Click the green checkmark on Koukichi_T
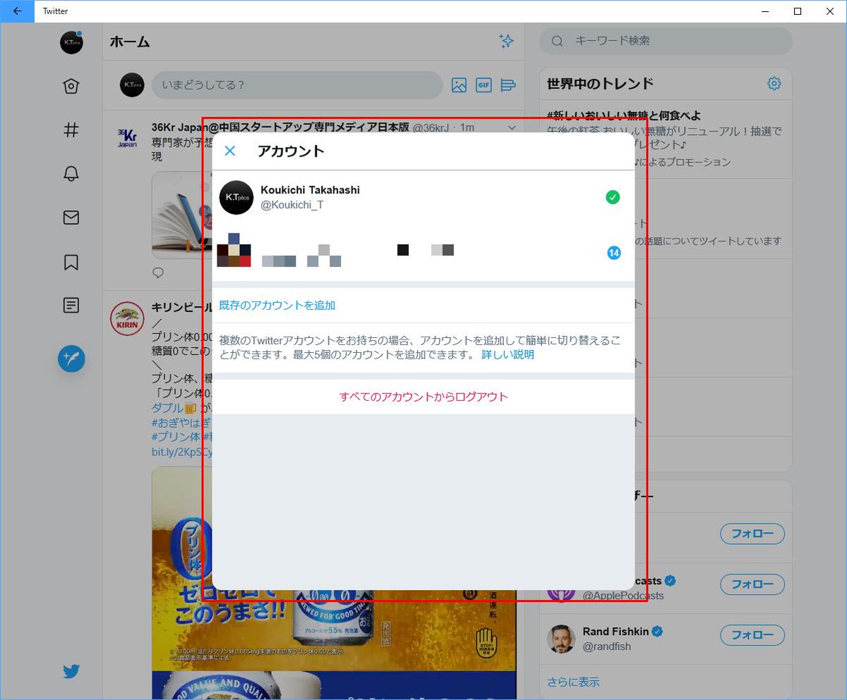847x700 pixels. tap(613, 198)
